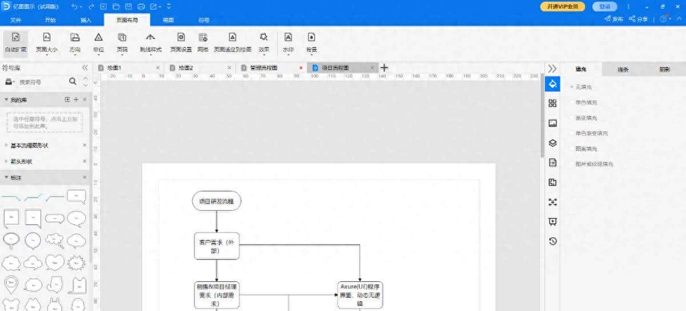Image resolution: width=686 pixels, height=311 pixels.
Task: Open the Page Number (页码) tool
Action: (x=122, y=42)
